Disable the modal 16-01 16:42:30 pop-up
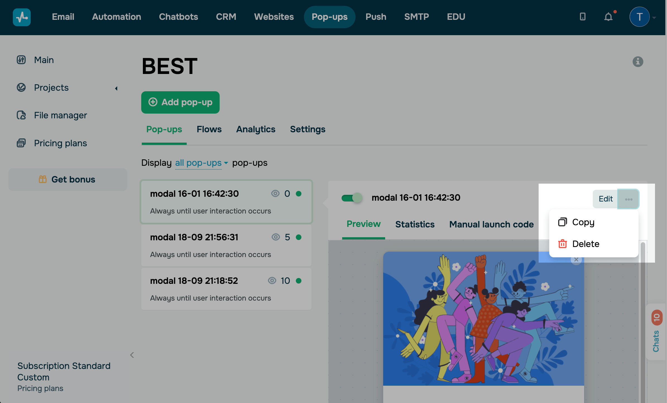Image resolution: width=667 pixels, height=403 pixels. [x=352, y=198]
